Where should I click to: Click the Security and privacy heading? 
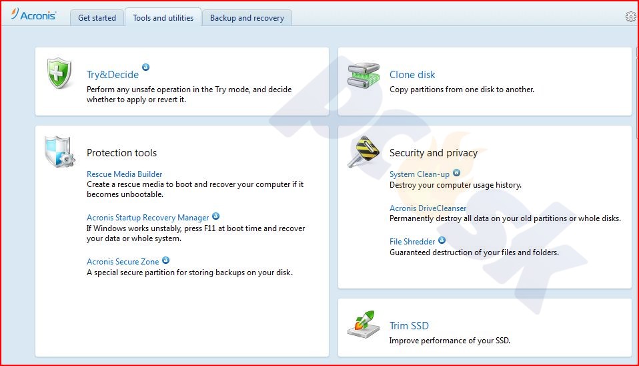click(x=433, y=152)
